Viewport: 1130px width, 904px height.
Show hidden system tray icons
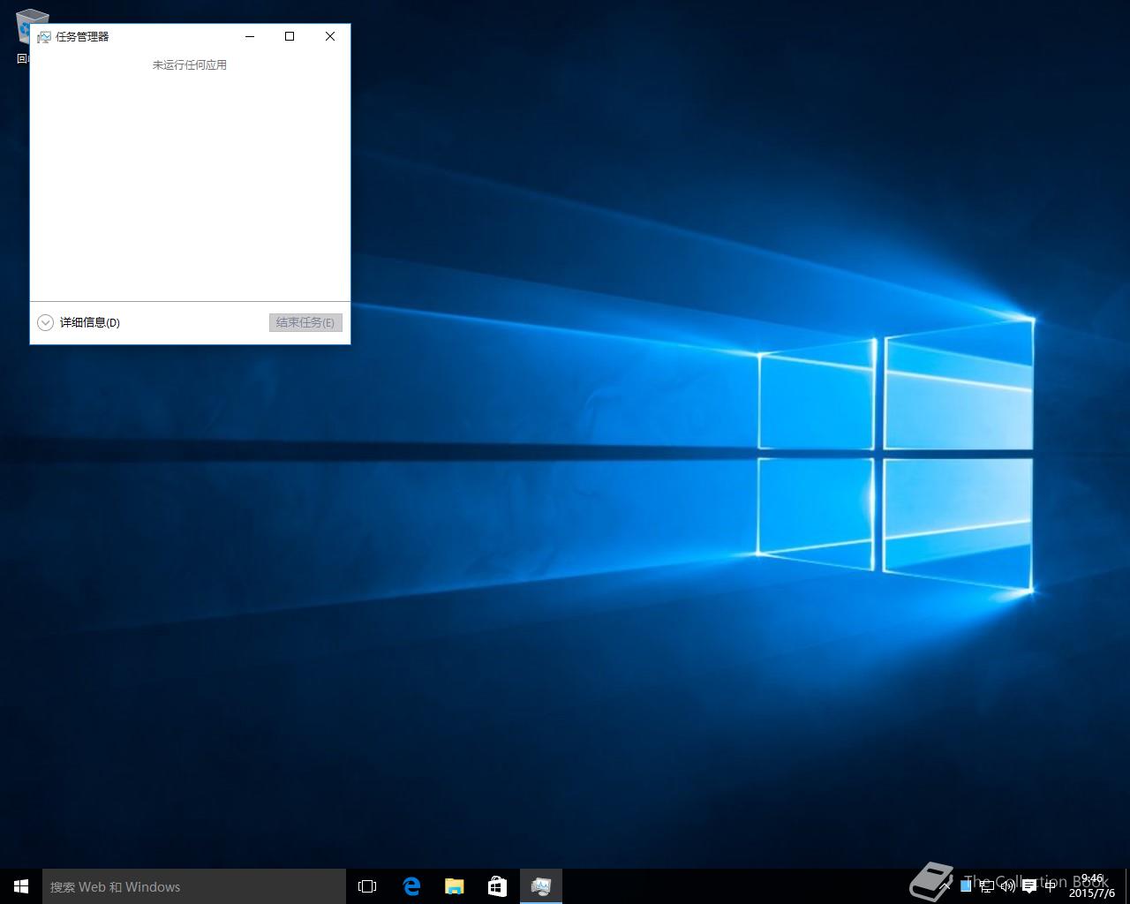pyautogui.click(x=945, y=886)
